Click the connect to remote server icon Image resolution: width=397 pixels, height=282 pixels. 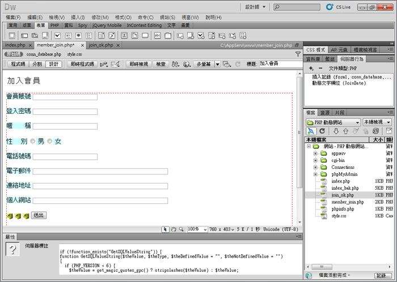pyautogui.click(x=311, y=131)
